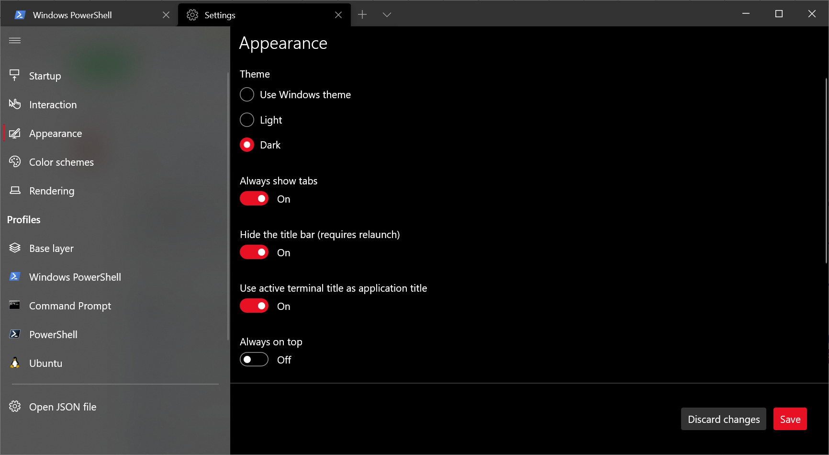The height and width of the screenshot is (455, 829).
Task: Add a new tab with plus icon
Action: click(x=362, y=15)
